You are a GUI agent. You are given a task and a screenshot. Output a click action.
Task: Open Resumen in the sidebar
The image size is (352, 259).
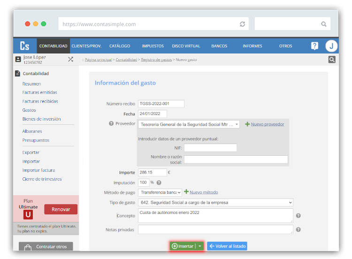(x=31, y=84)
